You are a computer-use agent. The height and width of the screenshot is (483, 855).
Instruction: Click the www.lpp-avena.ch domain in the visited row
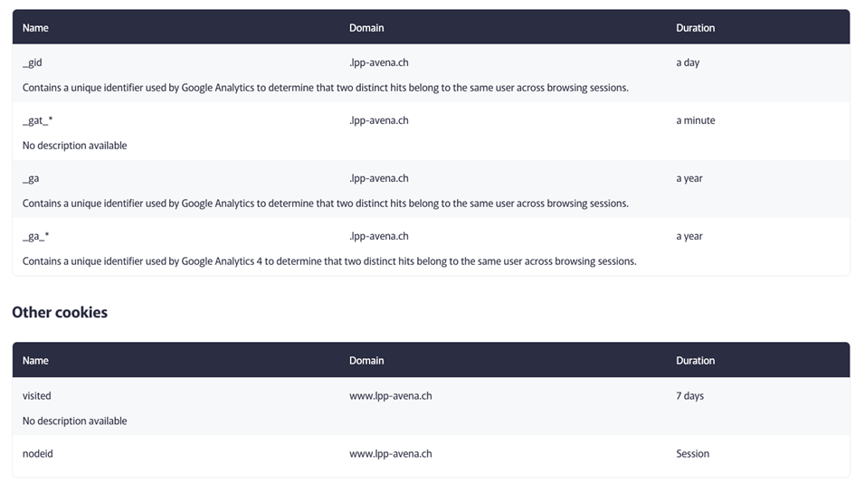(x=390, y=396)
